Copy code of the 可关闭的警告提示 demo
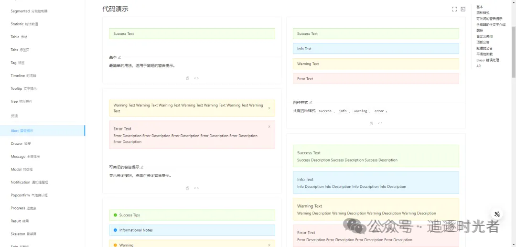The width and height of the screenshot is (516, 247). [188, 188]
